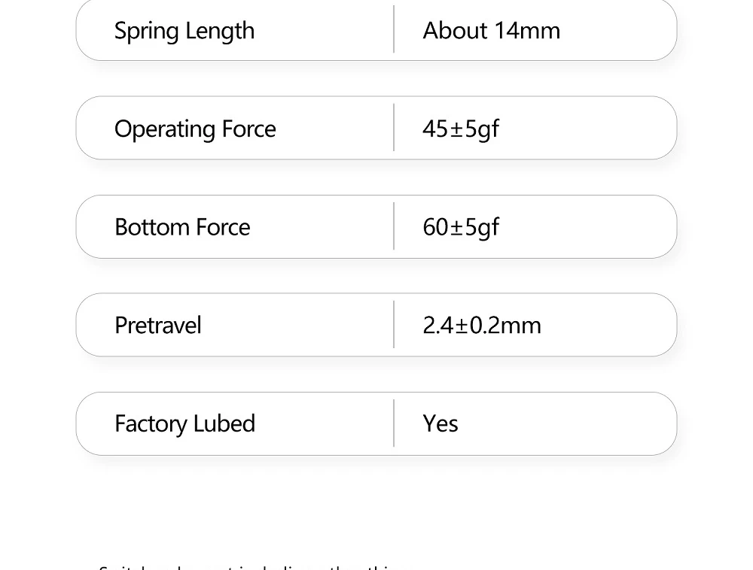The width and height of the screenshot is (753, 570).
Task: Click the 45±5gf value
Action: pyautogui.click(x=460, y=129)
